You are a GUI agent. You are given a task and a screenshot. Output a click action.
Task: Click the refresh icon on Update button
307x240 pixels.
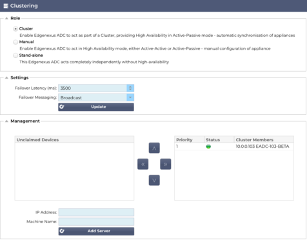pyautogui.click(x=62, y=107)
